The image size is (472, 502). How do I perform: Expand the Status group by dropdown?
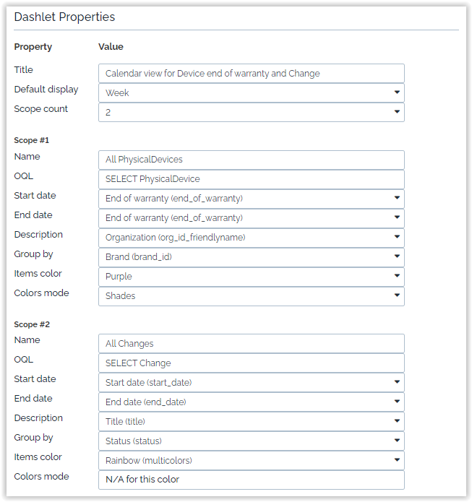click(251, 441)
